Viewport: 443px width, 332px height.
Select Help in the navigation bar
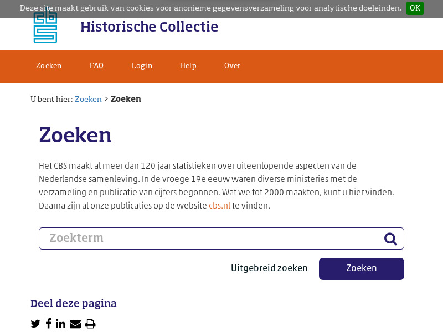point(188,66)
